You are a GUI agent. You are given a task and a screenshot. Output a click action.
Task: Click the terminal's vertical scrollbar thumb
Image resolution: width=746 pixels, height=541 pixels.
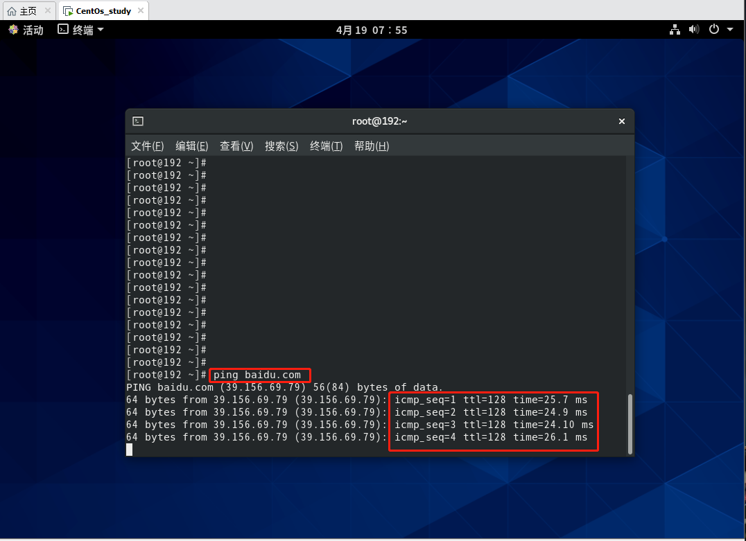pos(630,424)
